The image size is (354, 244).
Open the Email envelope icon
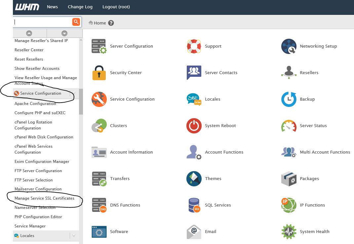click(194, 232)
